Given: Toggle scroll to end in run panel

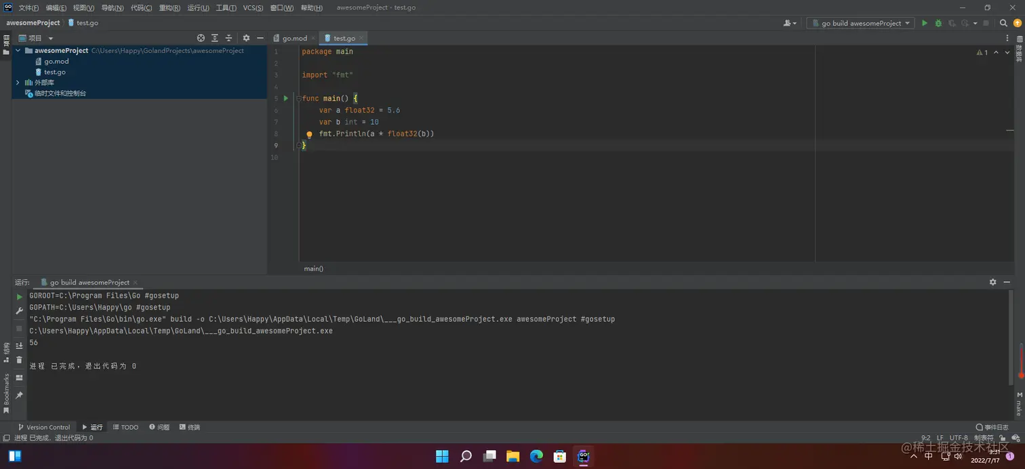Looking at the screenshot, I should point(19,346).
